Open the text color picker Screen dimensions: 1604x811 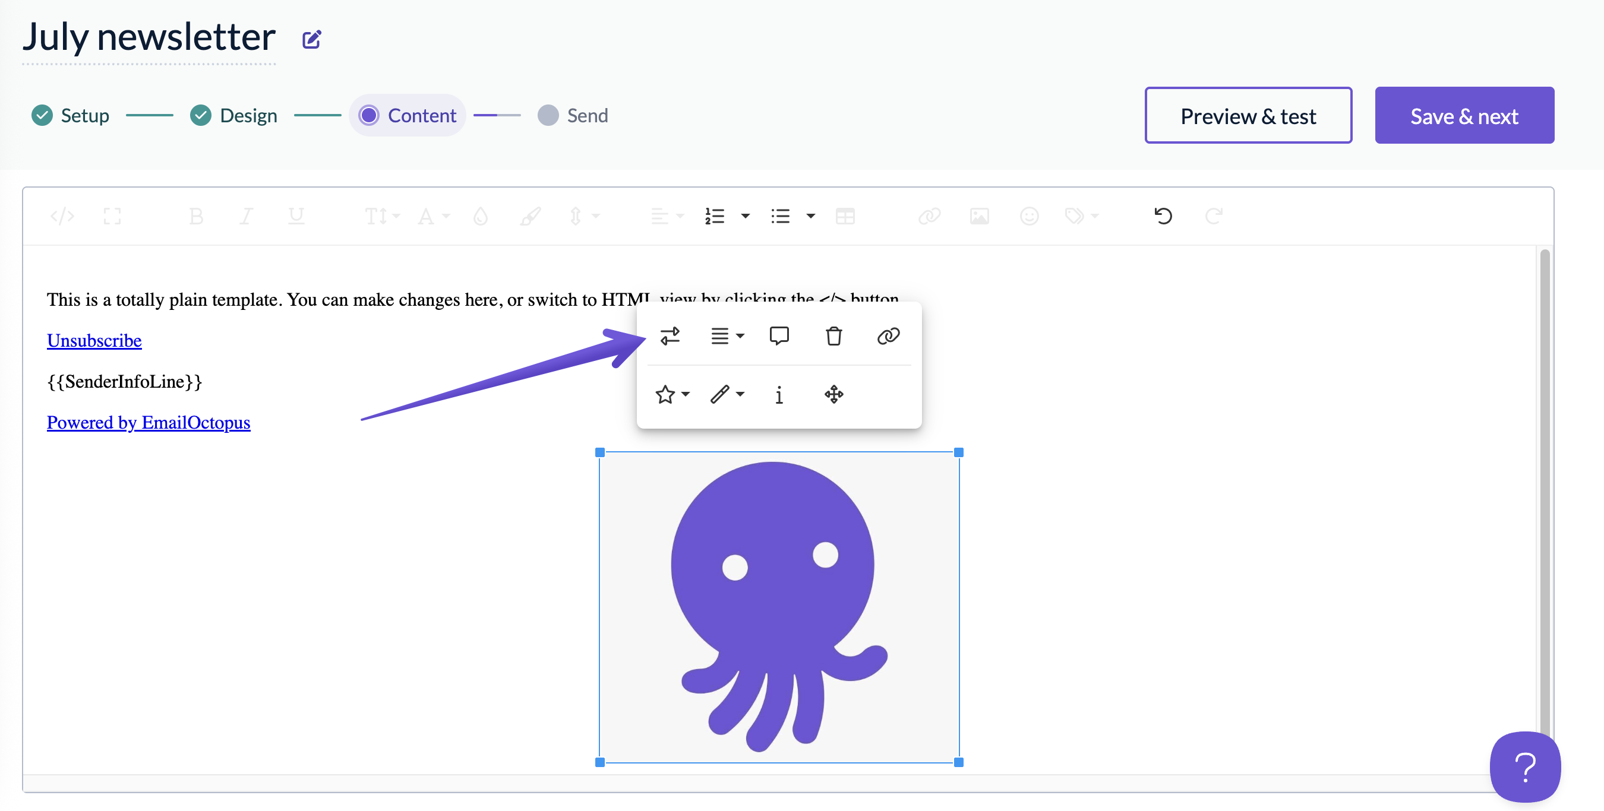(481, 216)
